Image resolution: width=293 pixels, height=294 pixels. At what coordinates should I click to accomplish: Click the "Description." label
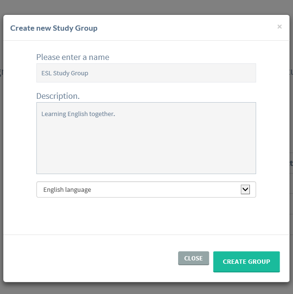click(x=58, y=96)
